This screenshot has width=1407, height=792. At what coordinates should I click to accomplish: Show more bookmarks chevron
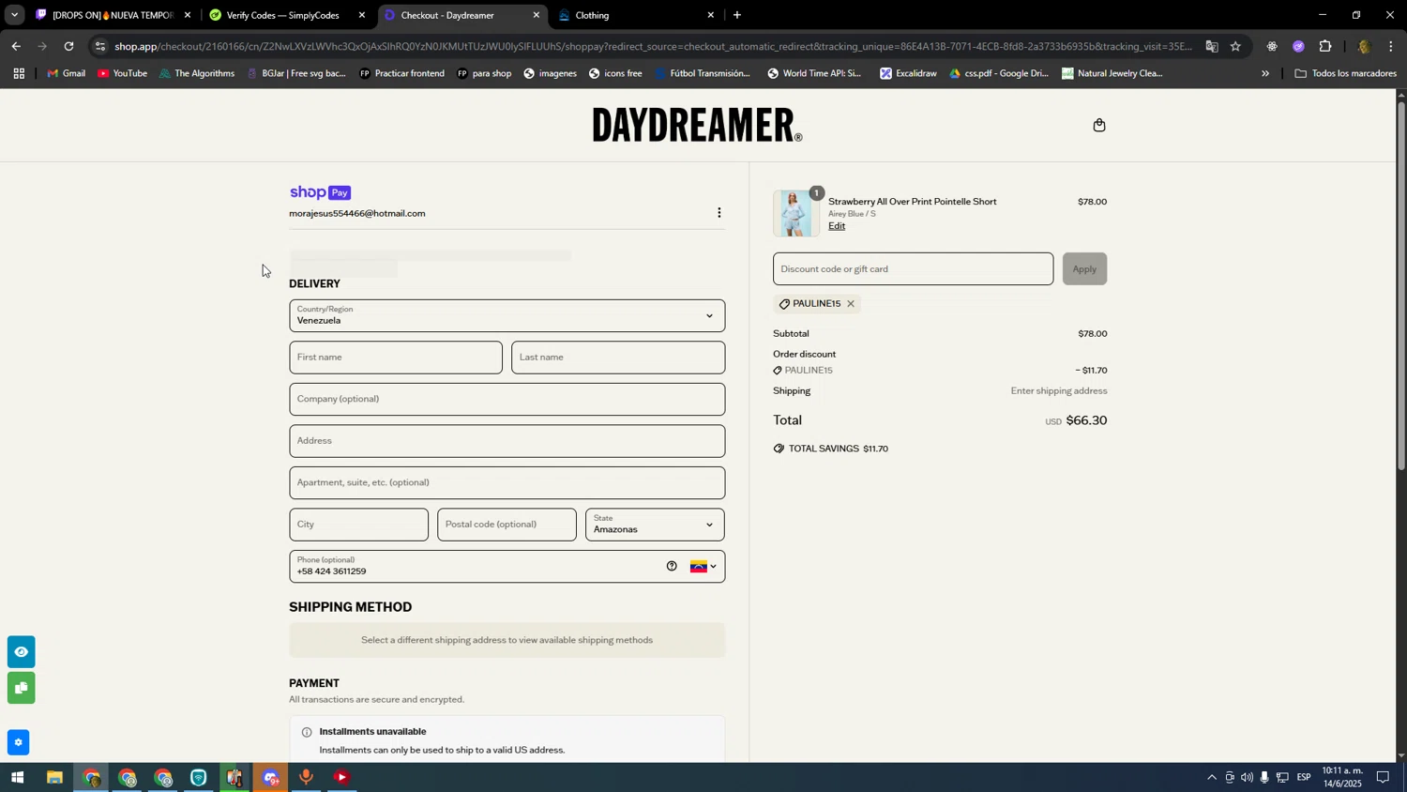tap(1265, 73)
